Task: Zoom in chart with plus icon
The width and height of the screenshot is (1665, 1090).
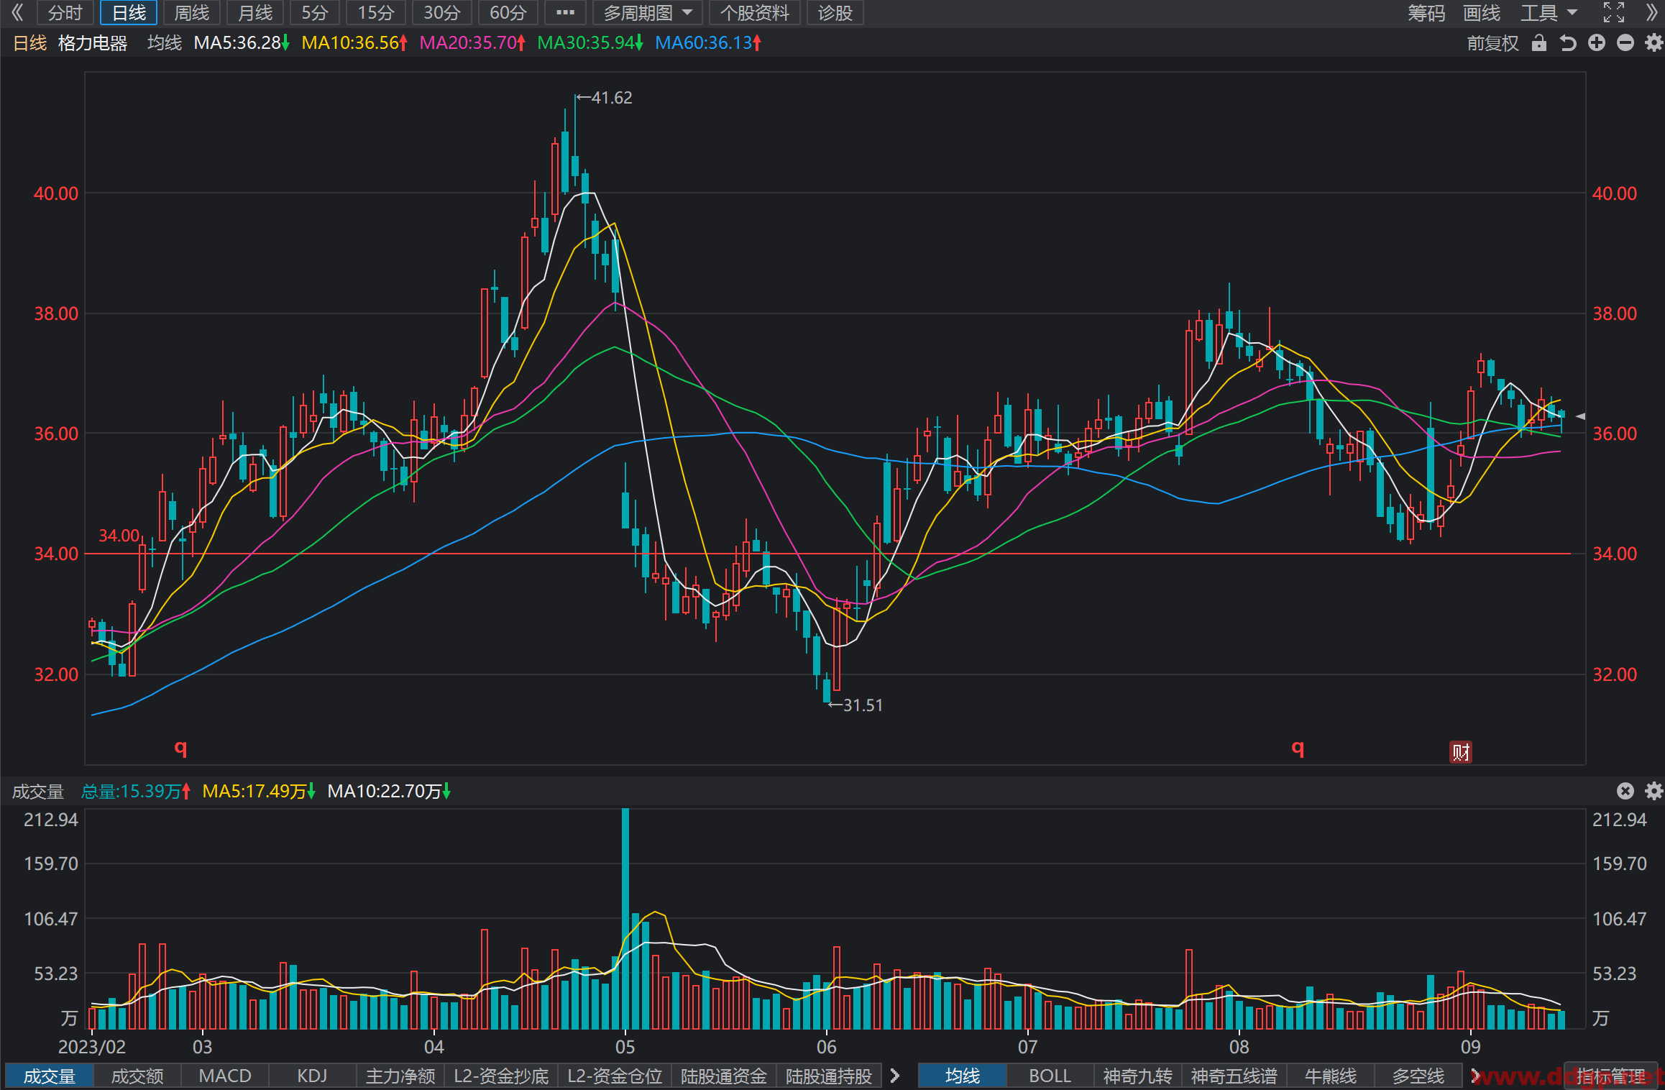Action: [1597, 43]
